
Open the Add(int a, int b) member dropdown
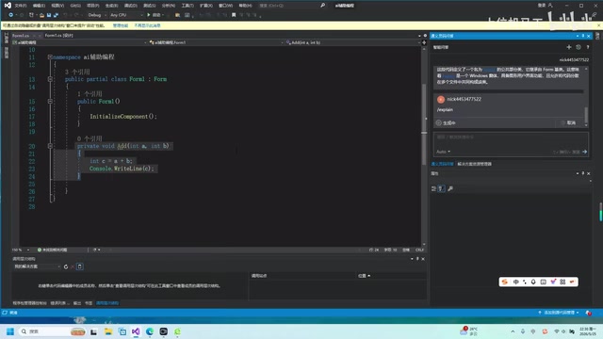pos(353,42)
